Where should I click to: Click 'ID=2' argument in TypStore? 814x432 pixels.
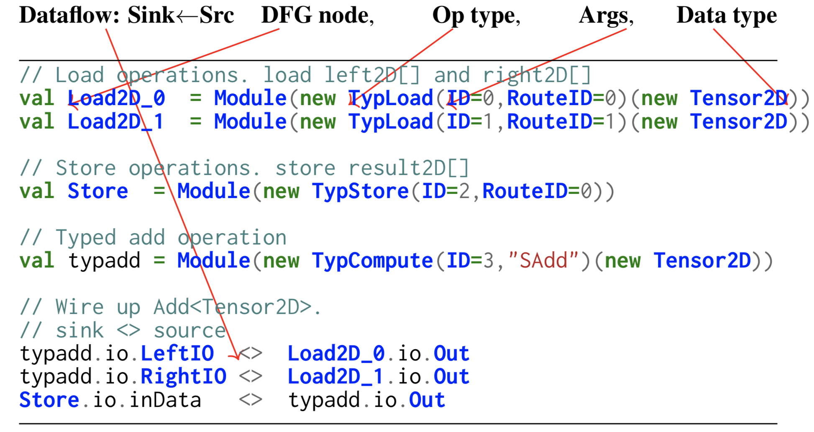click(446, 191)
